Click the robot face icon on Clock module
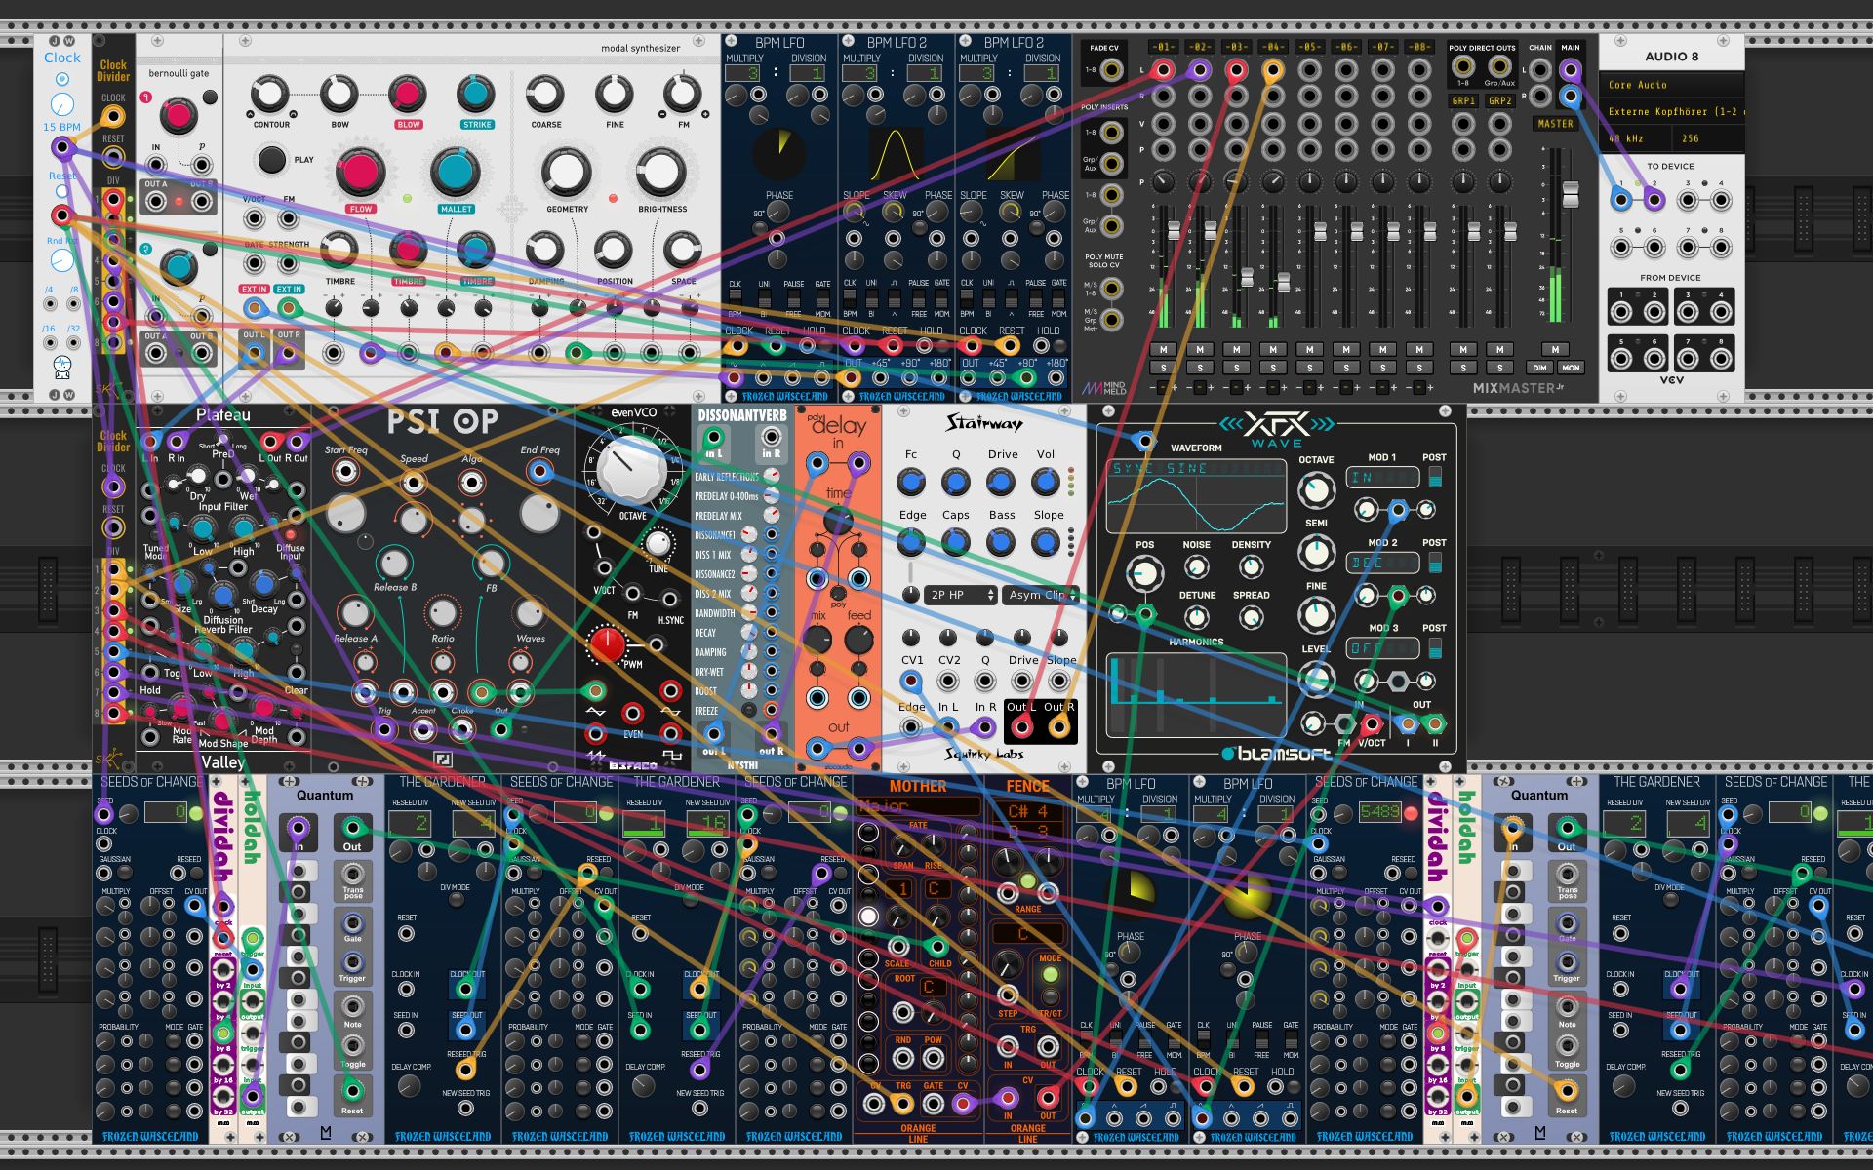Screen dimensions: 1873x1170 pyautogui.click(x=61, y=367)
